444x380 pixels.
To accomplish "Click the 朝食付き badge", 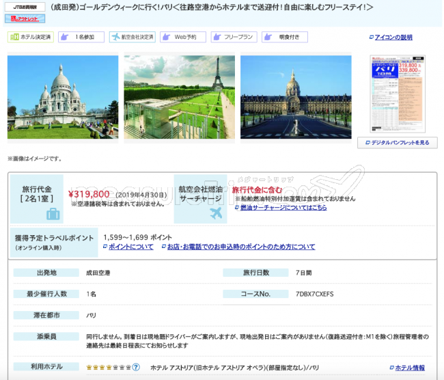I will click(x=285, y=37).
